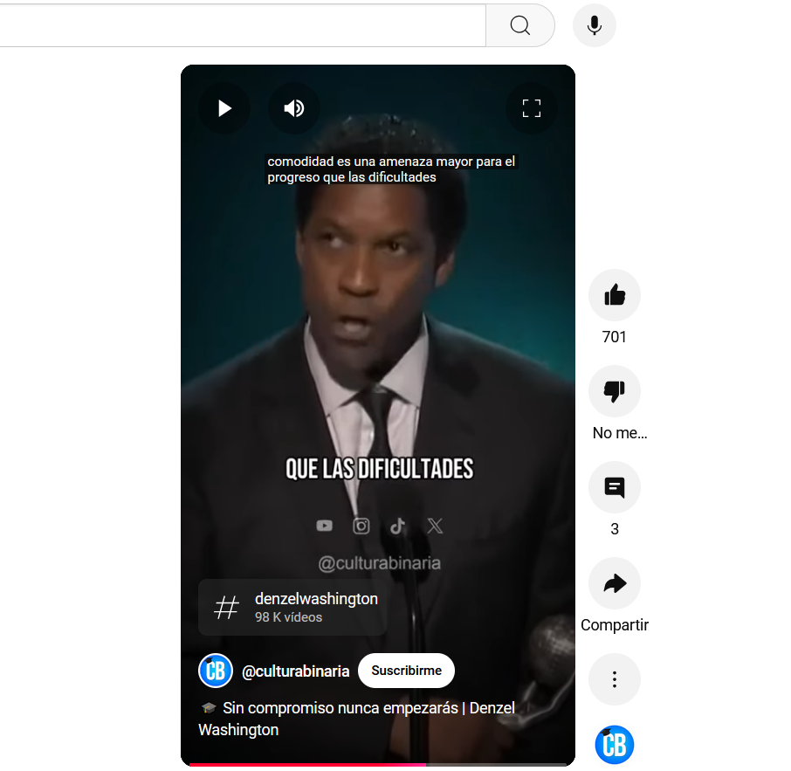The image size is (791, 771).
Task: Open the comments panel icon
Action: (x=615, y=487)
